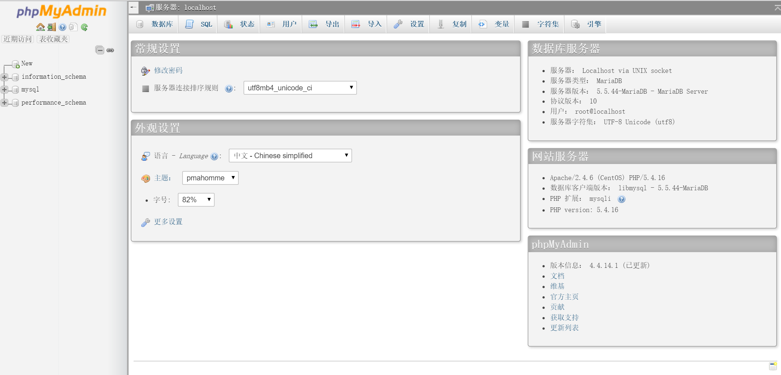
Task: Open the language selection dropdown
Action: click(290, 156)
